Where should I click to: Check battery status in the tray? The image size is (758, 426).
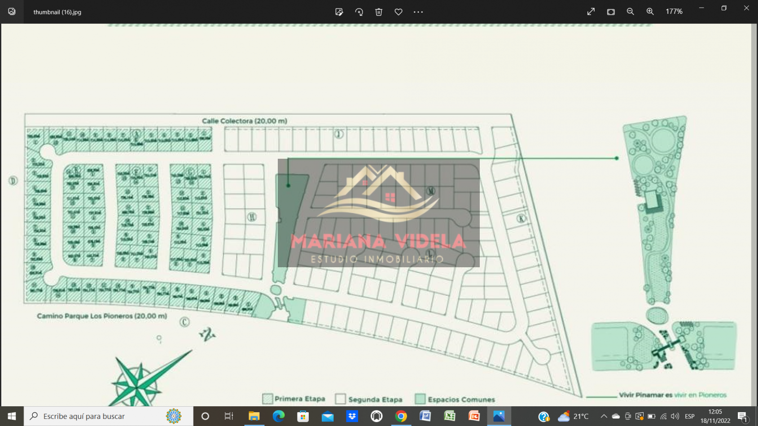click(652, 416)
